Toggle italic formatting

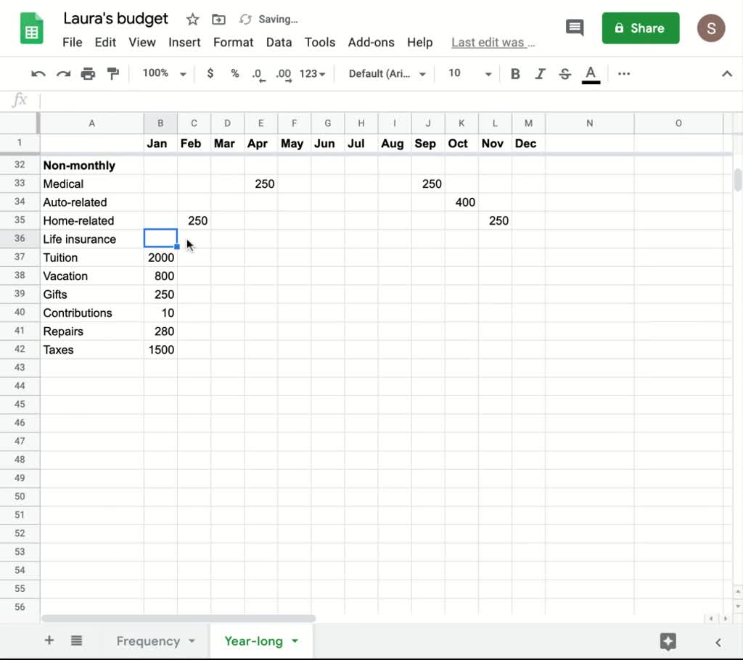point(540,73)
